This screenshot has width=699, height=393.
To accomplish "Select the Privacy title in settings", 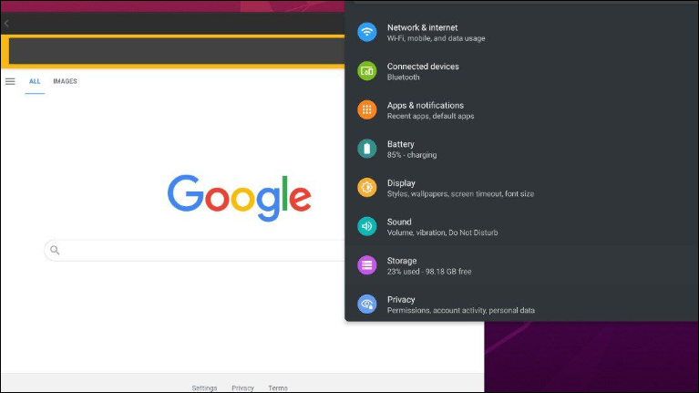I will [401, 299].
